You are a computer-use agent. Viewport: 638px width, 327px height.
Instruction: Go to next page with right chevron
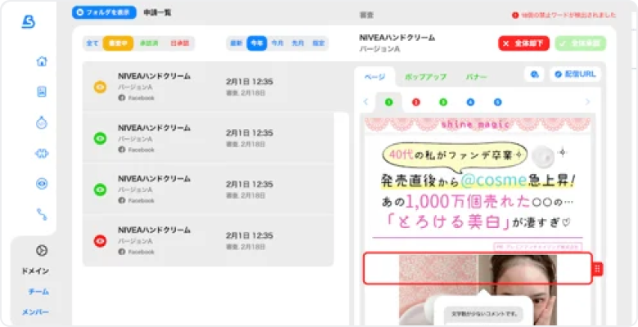[x=587, y=101]
